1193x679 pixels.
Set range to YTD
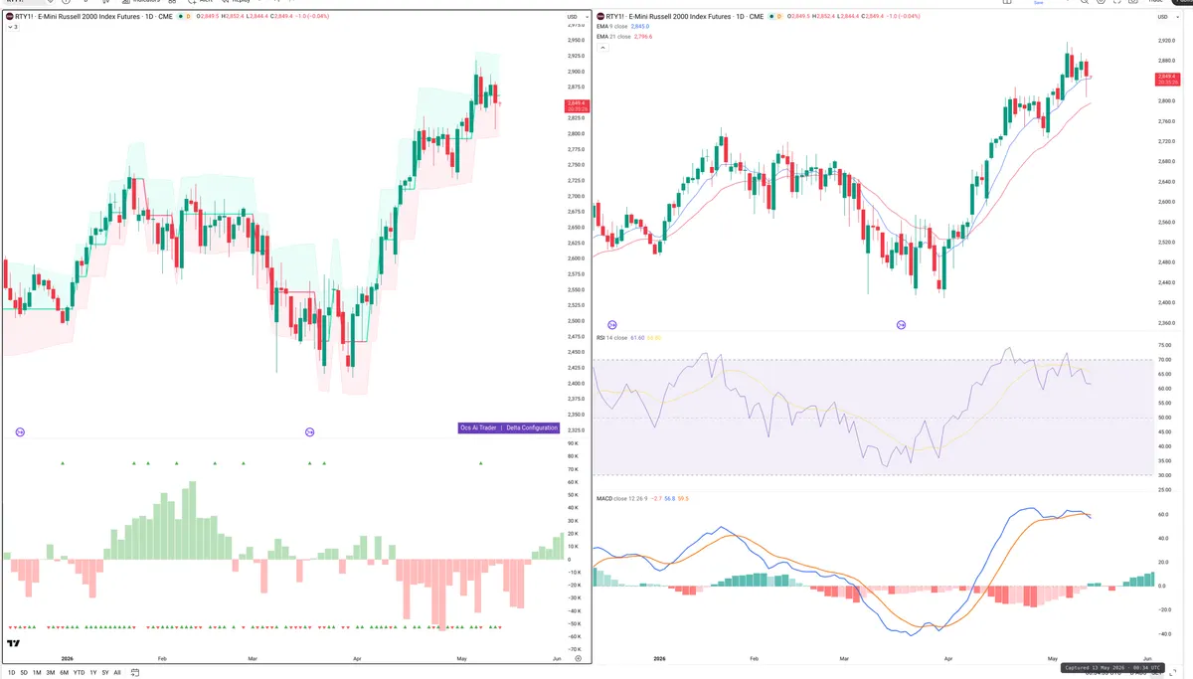point(79,672)
